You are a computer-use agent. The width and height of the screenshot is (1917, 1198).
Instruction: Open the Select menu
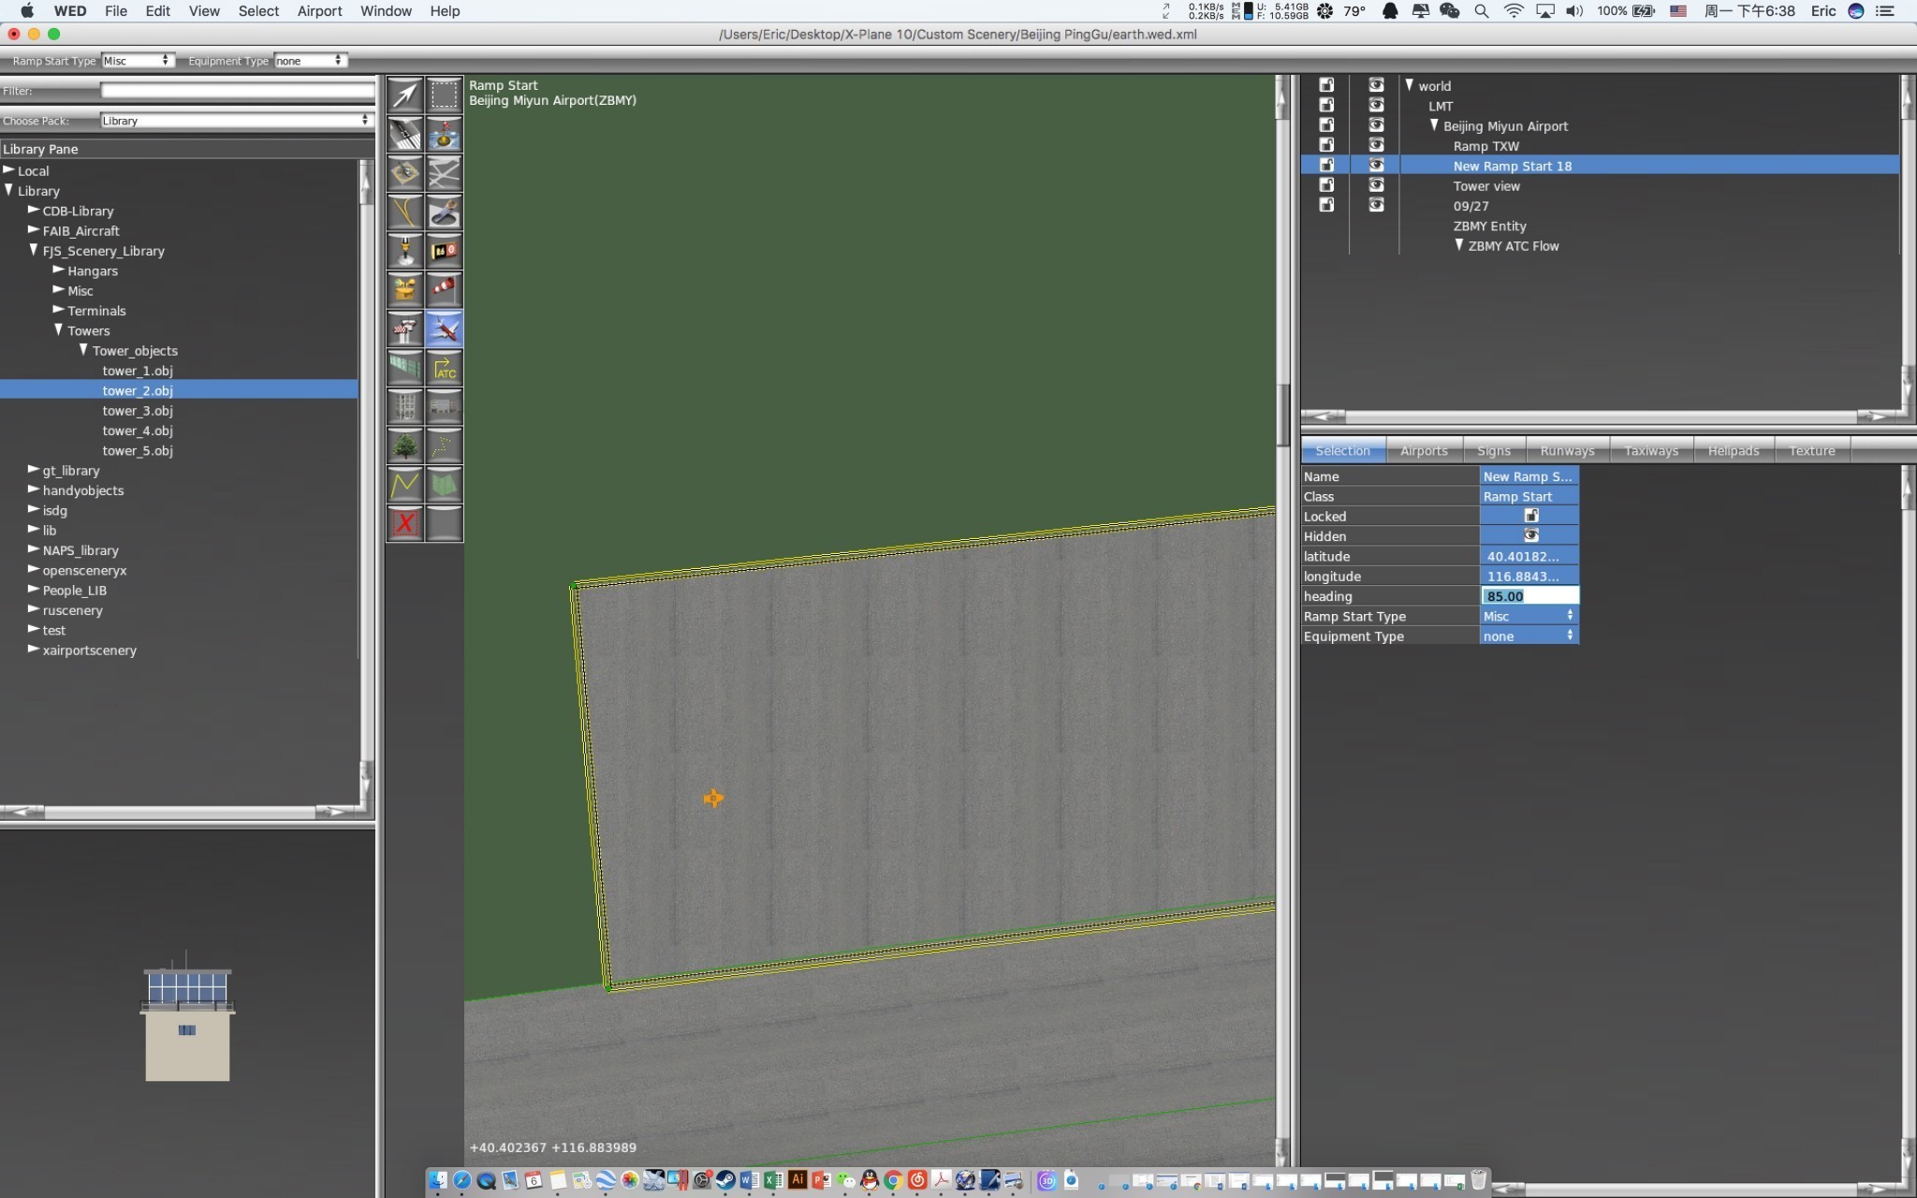(x=258, y=11)
